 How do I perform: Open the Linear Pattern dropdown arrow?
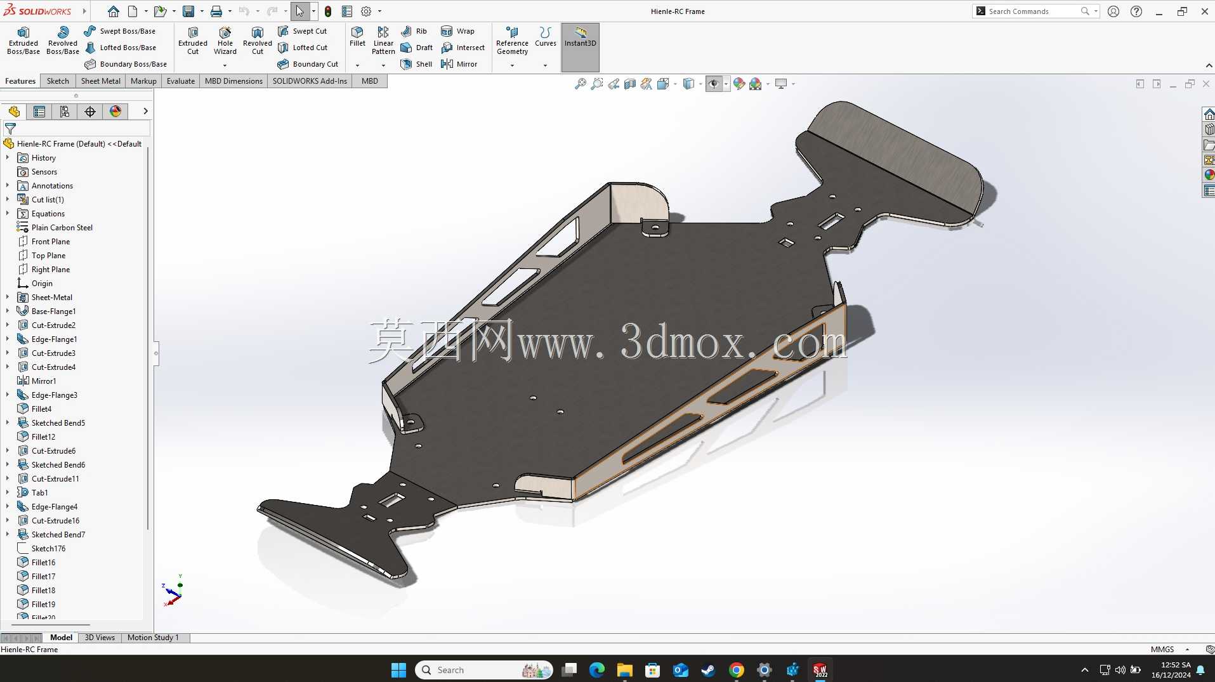pos(383,65)
